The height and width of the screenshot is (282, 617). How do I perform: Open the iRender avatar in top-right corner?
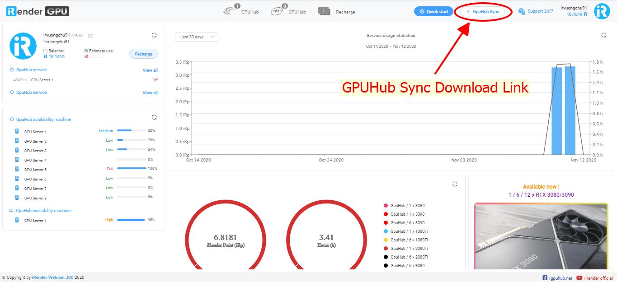click(602, 11)
